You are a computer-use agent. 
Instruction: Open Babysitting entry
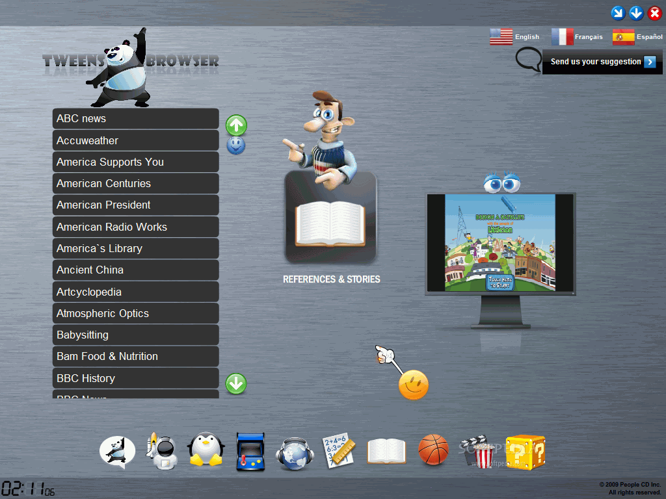[135, 335]
